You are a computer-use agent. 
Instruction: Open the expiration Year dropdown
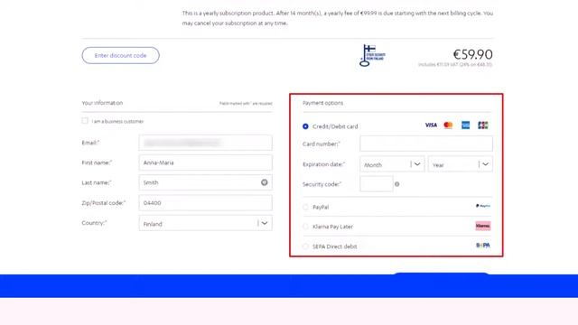pyautogui.click(x=460, y=164)
